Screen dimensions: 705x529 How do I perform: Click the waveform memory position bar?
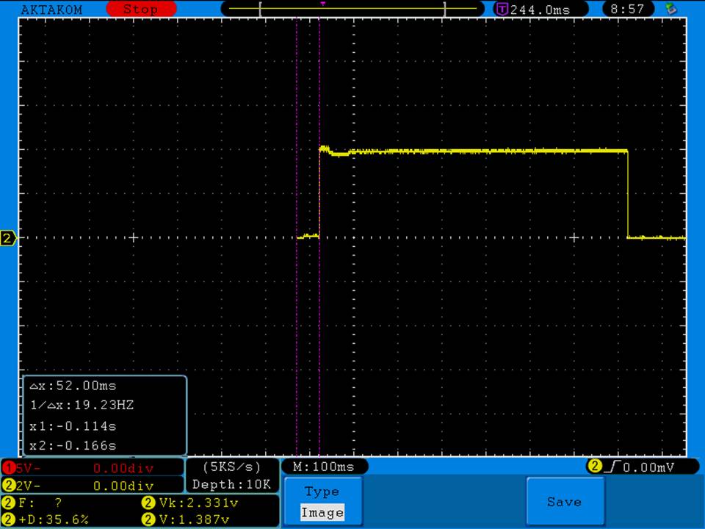coord(352,9)
